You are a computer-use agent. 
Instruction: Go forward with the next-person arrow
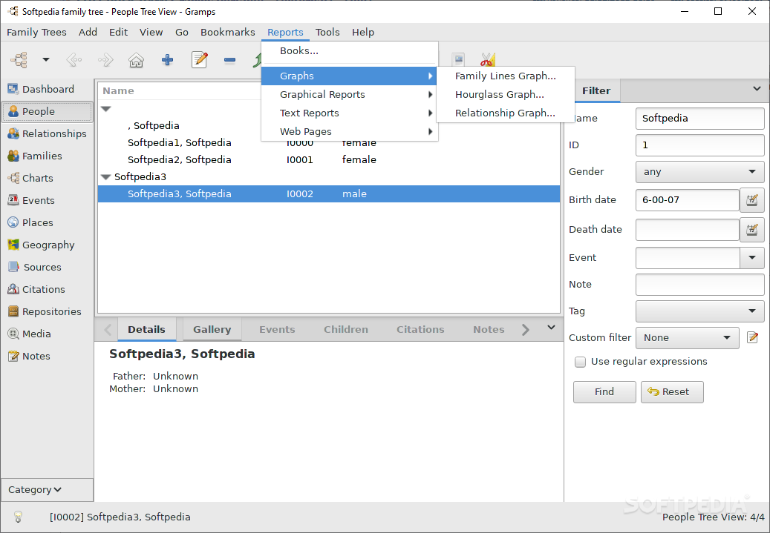tap(105, 60)
